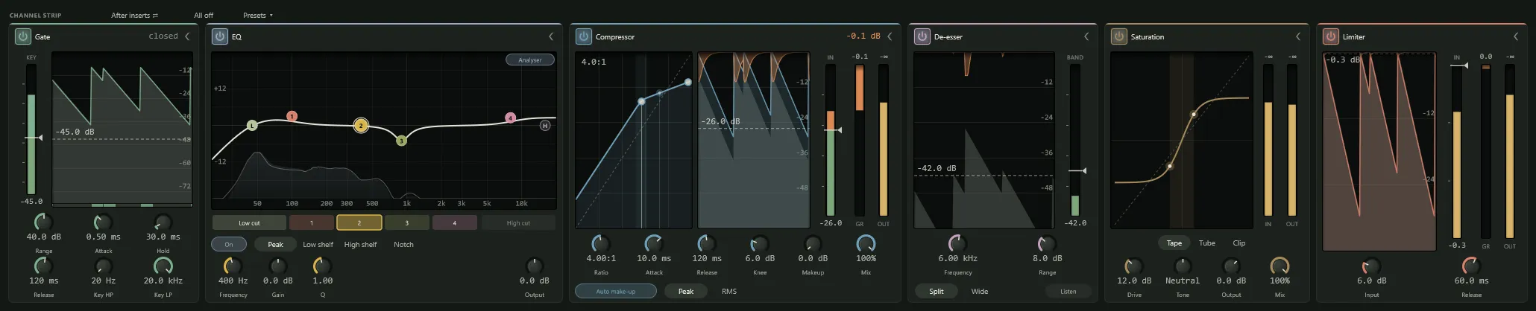This screenshot has height=311, width=1536.
Task: Click the EQ Q knob
Action: tap(322, 266)
